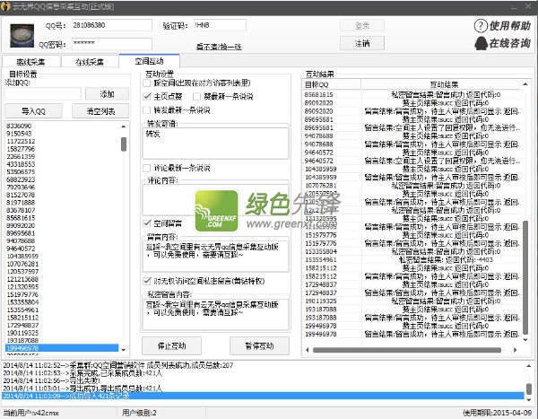Uncheck the 主页点赞 option

[148, 97]
